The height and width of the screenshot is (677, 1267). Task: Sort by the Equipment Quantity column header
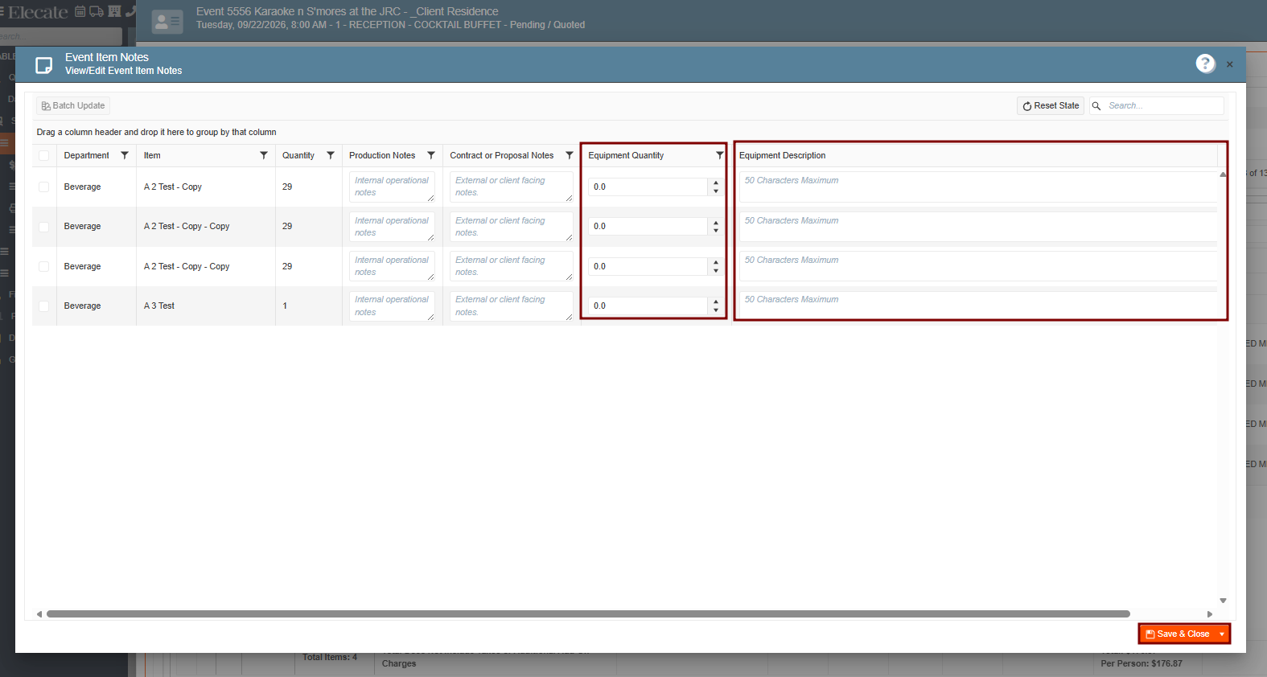click(626, 156)
